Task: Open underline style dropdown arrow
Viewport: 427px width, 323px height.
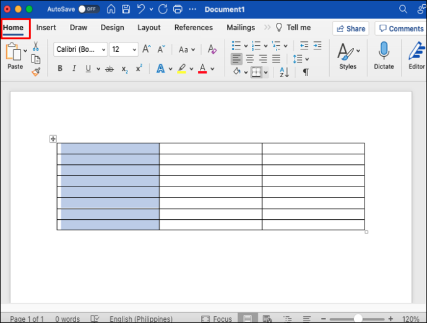Action: [98, 69]
